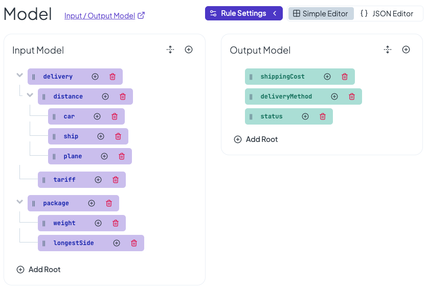427x290 pixels.
Task: Collapse the distance tree node
Action: pyautogui.click(x=30, y=95)
